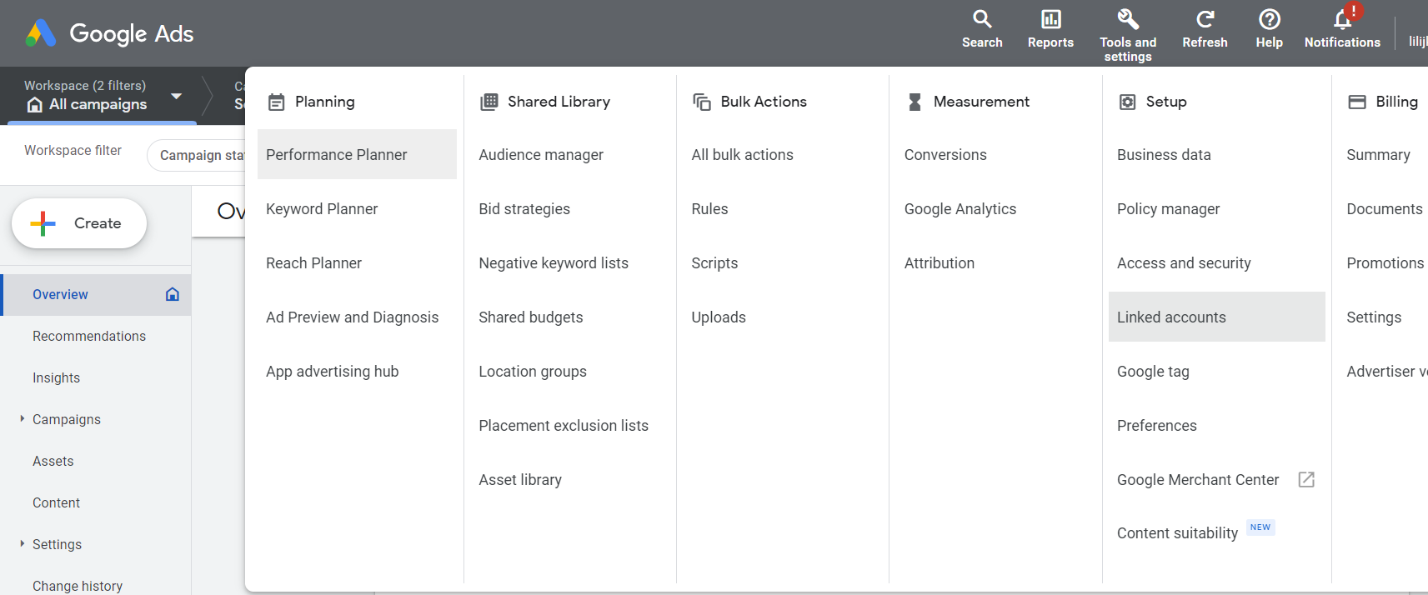Expand the Settings sidebar item

point(23,544)
